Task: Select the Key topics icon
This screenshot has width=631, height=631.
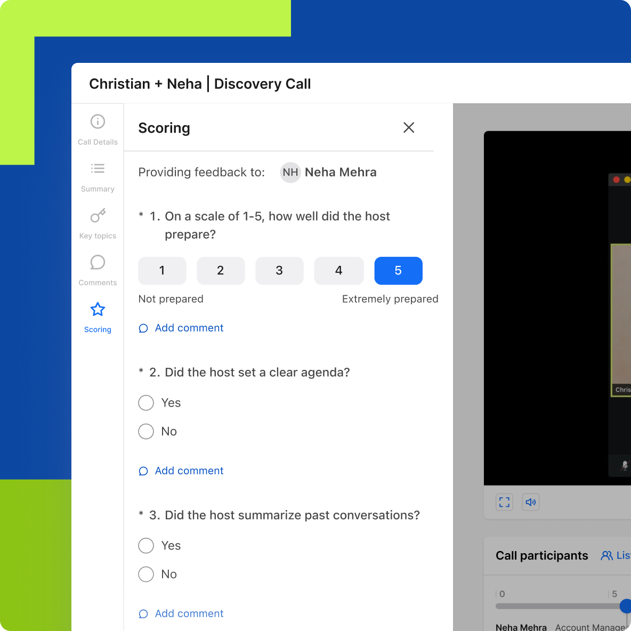Action: (x=98, y=222)
